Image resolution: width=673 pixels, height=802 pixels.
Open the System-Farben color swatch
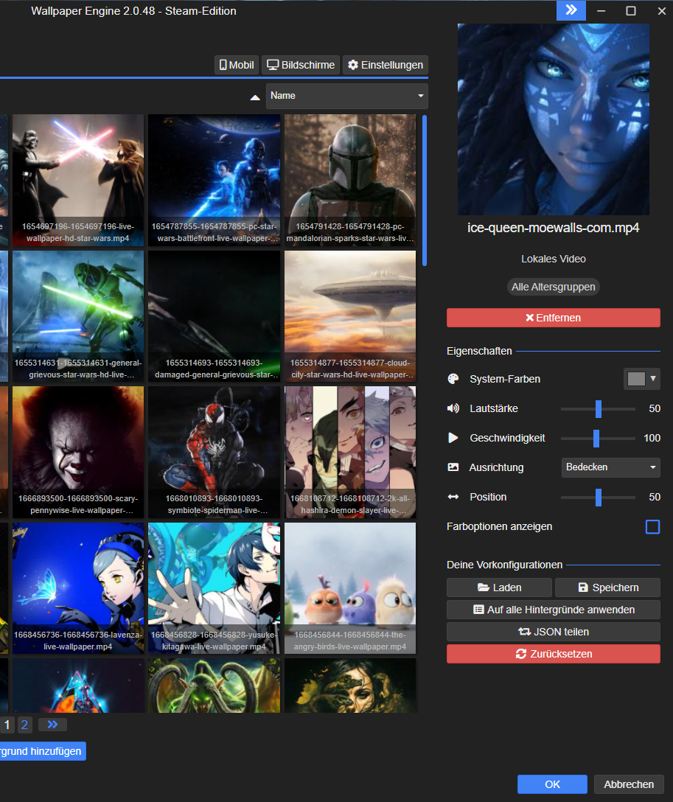(642, 379)
